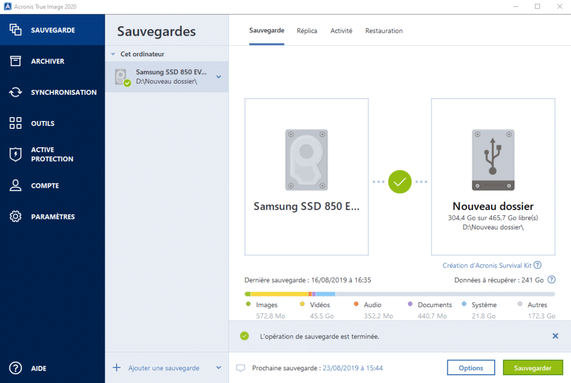Click the Sauvegardes panel heading
Image resolution: width=571 pixels, height=383 pixels.
pos(156,31)
